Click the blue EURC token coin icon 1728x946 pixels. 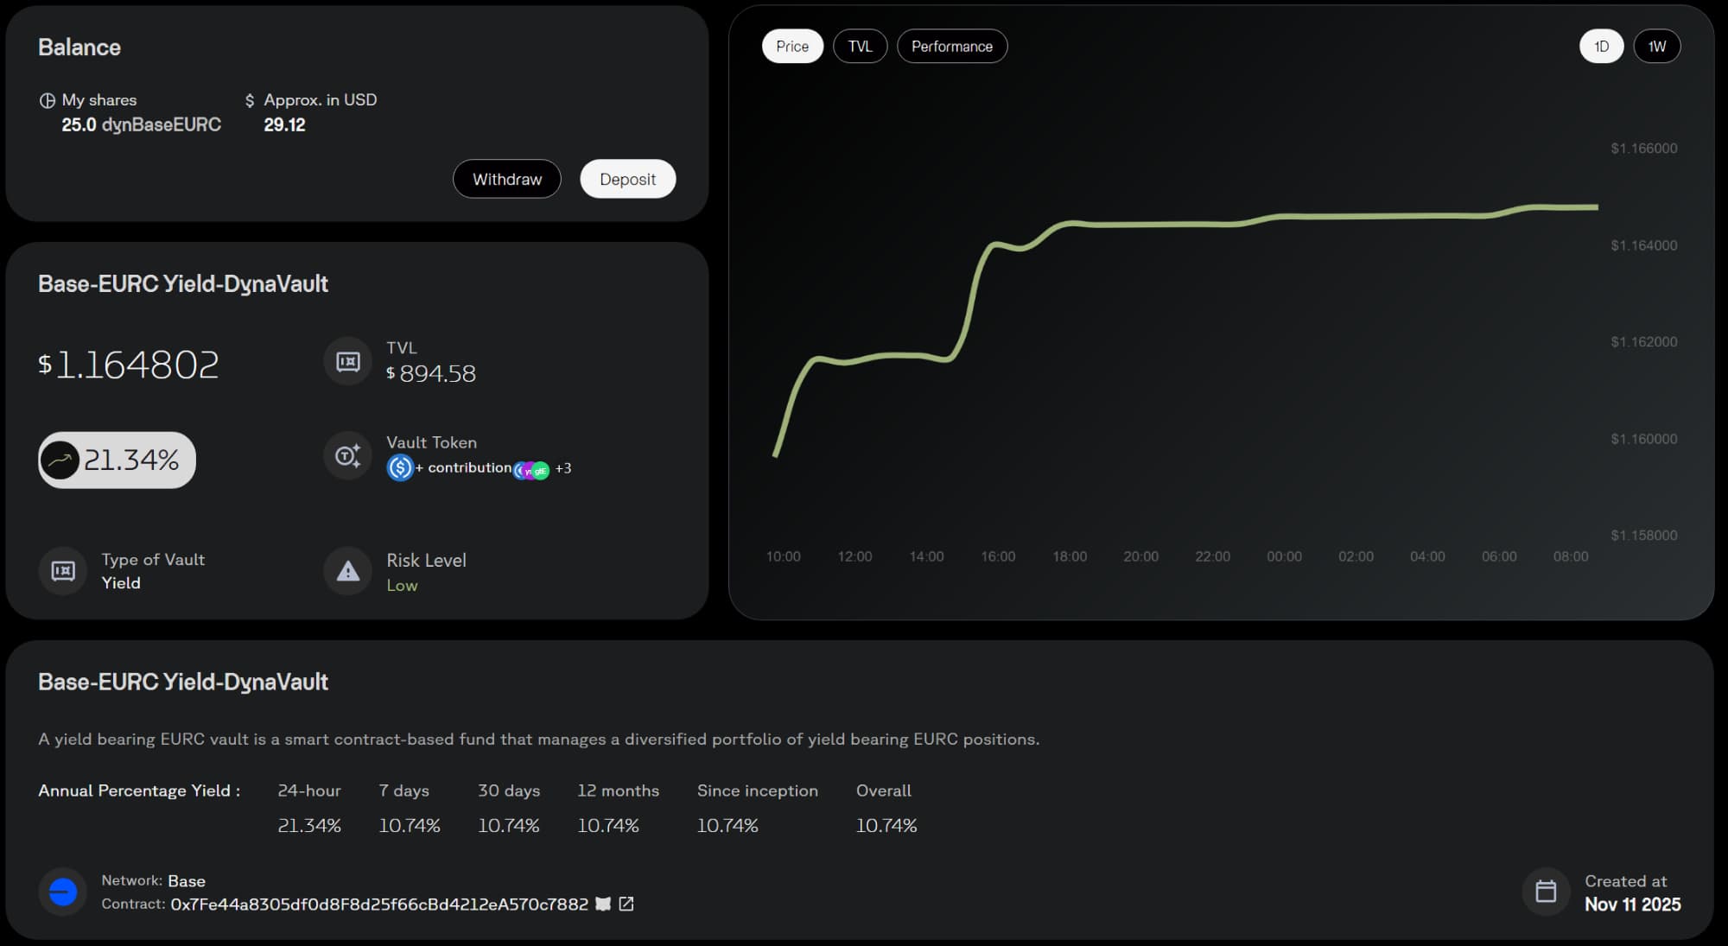(x=399, y=467)
